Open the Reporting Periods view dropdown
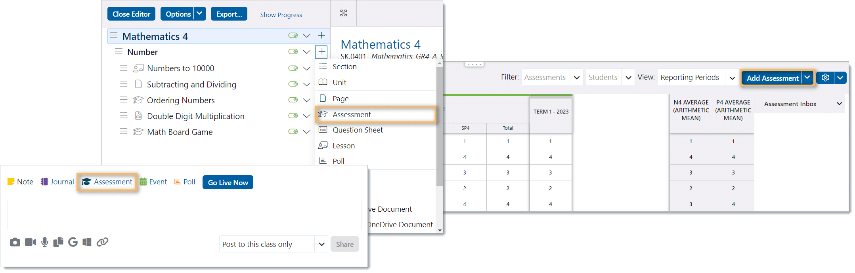Viewport: 855px width, 273px height. pos(732,78)
